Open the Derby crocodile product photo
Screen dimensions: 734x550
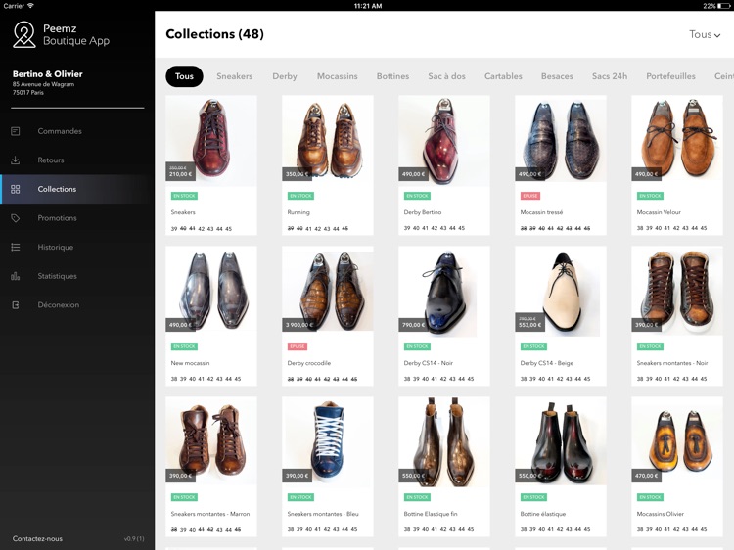(328, 292)
